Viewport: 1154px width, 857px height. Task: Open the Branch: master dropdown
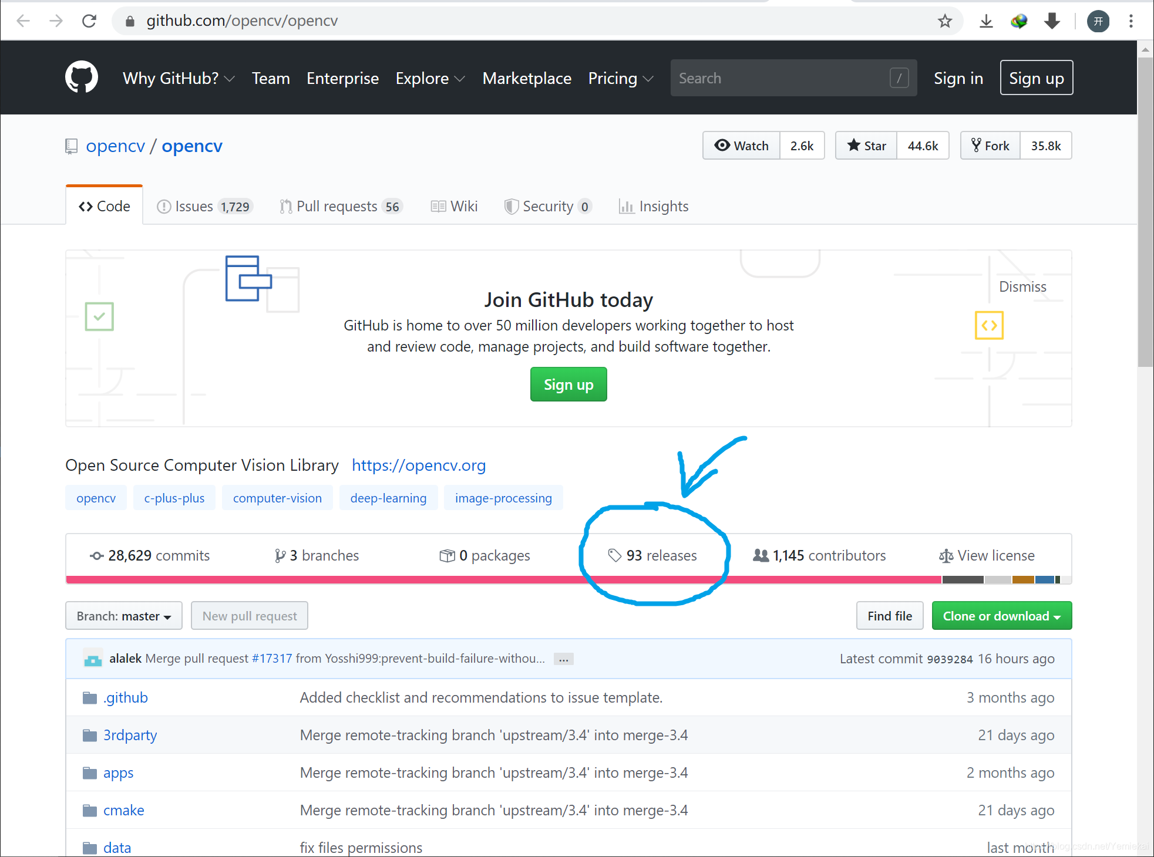123,616
